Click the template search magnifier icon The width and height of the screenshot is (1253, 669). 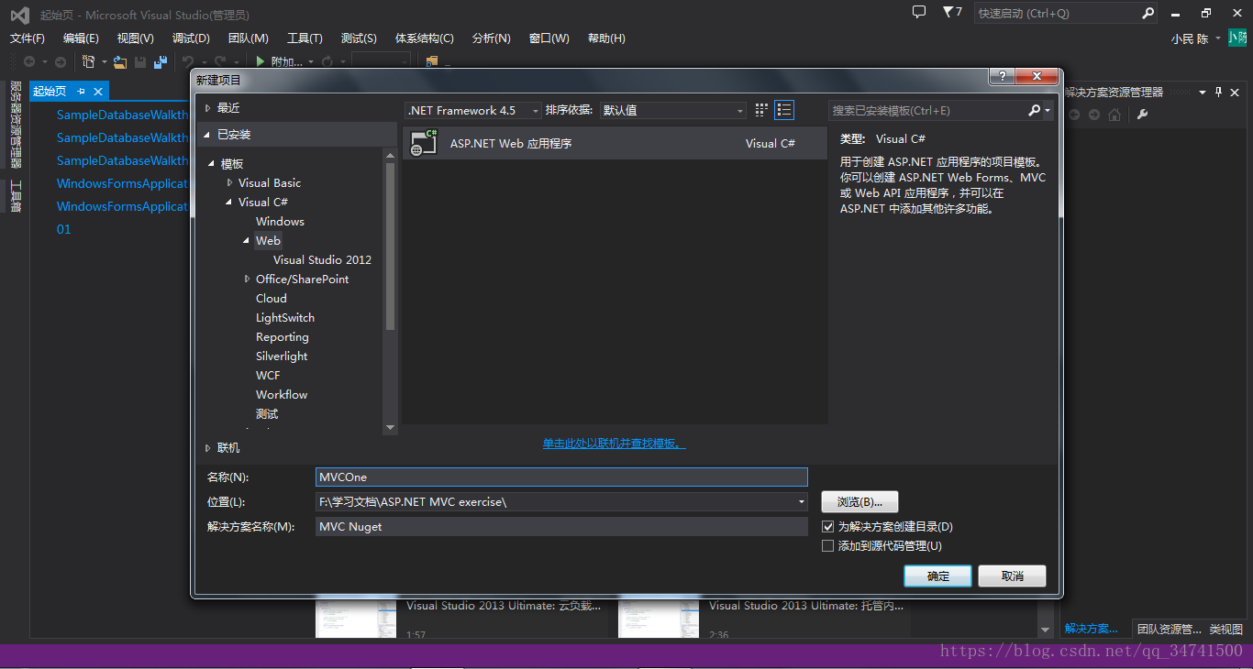click(x=1035, y=110)
